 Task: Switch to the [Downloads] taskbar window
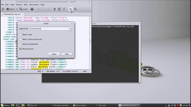(80, 106)
